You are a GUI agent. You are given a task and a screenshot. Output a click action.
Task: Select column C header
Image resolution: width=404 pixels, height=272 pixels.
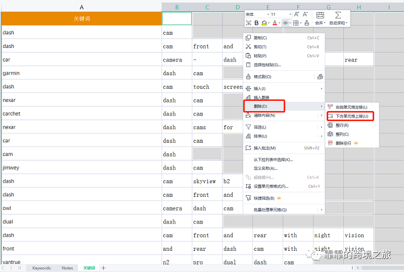[x=207, y=7]
